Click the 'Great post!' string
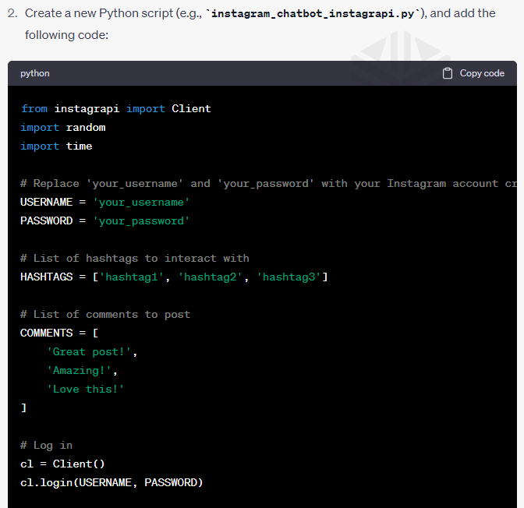The image size is (524, 508). 89,351
